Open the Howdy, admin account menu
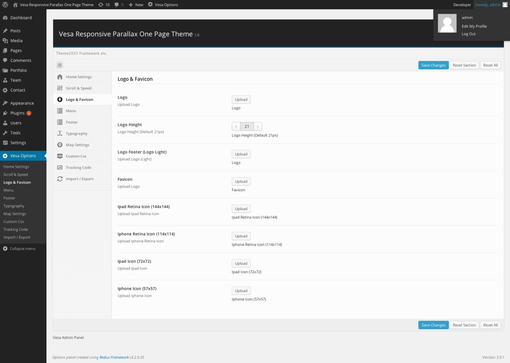 (491, 5)
